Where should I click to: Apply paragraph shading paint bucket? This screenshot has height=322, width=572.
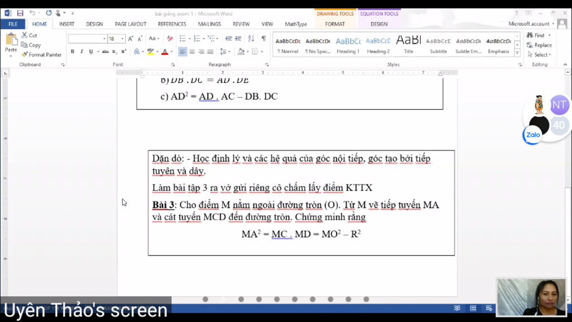(241, 51)
